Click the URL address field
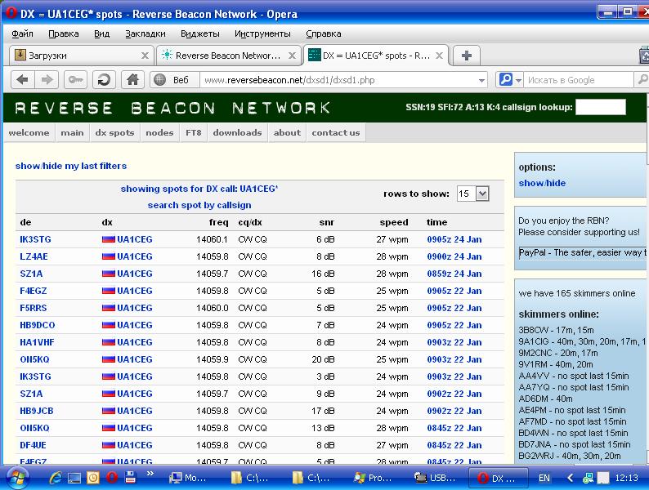Screen dimensions: 649x490 [x=338, y=80]
